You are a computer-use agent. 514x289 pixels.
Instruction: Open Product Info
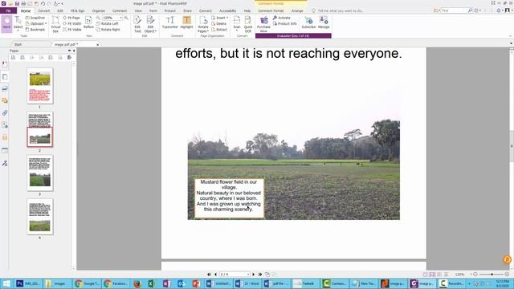(x=284, y=23)
